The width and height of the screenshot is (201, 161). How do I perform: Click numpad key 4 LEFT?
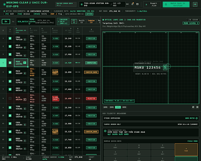(115, 153)
